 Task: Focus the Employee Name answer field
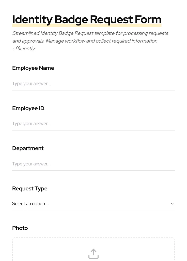(93, 84)
